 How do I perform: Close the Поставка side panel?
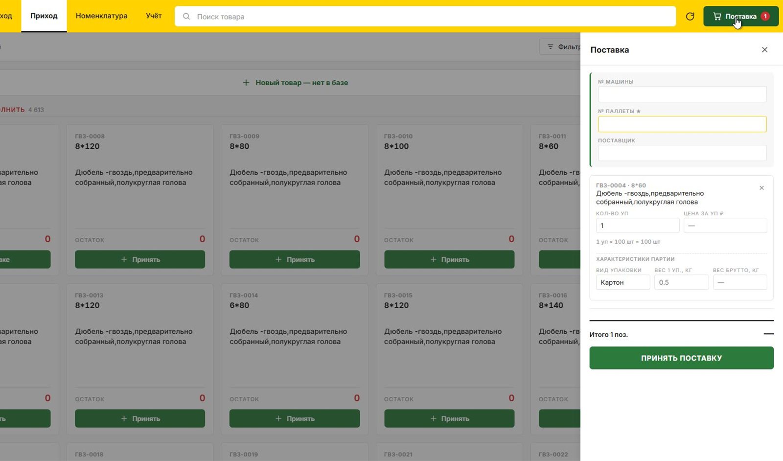coord(764,49)
